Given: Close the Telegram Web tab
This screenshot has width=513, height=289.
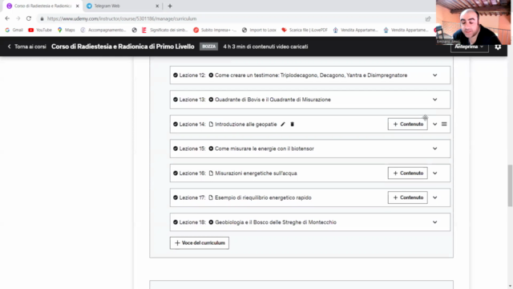Looking at the screenshot, I should (x=157, y=6).
